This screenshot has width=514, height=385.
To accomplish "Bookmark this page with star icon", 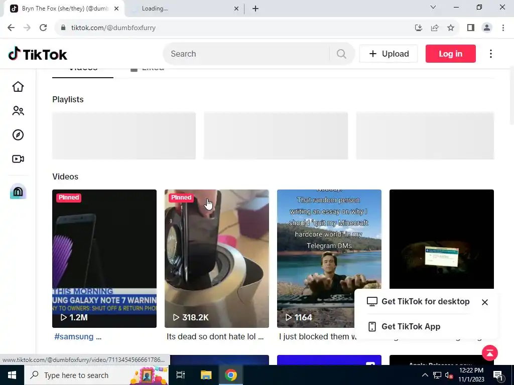I will click(x=451, y=28).
